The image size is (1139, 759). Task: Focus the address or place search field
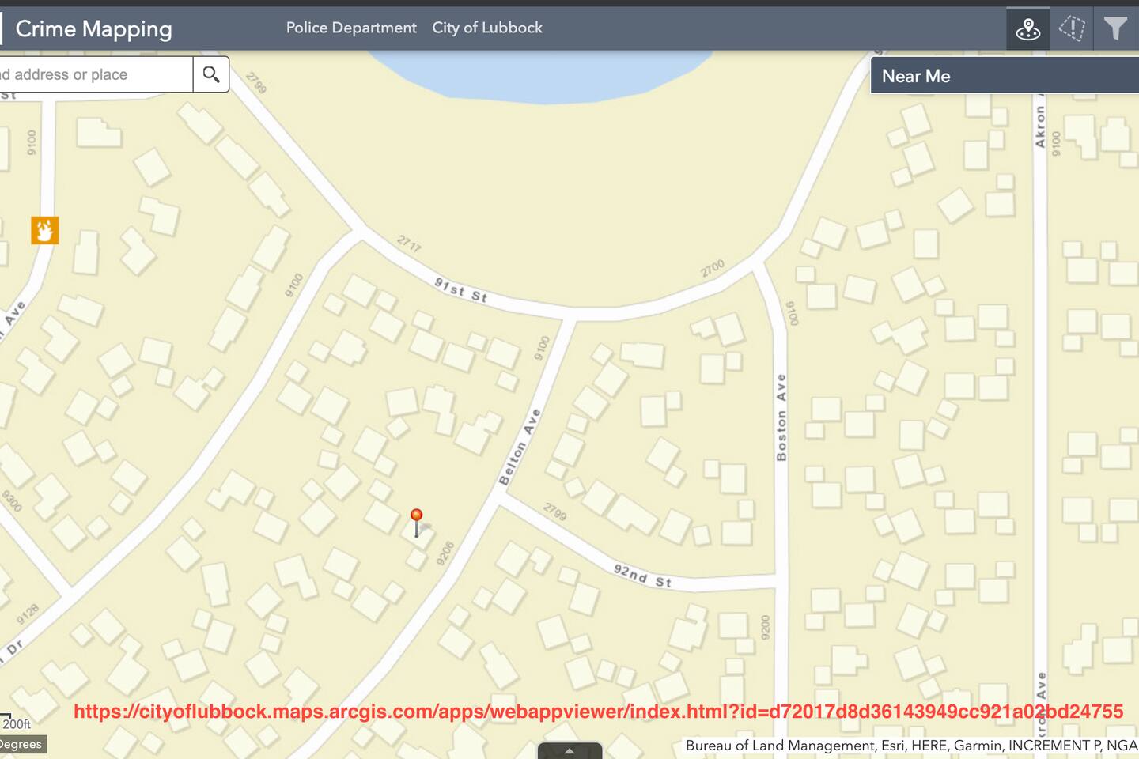[x=95, y=74]
